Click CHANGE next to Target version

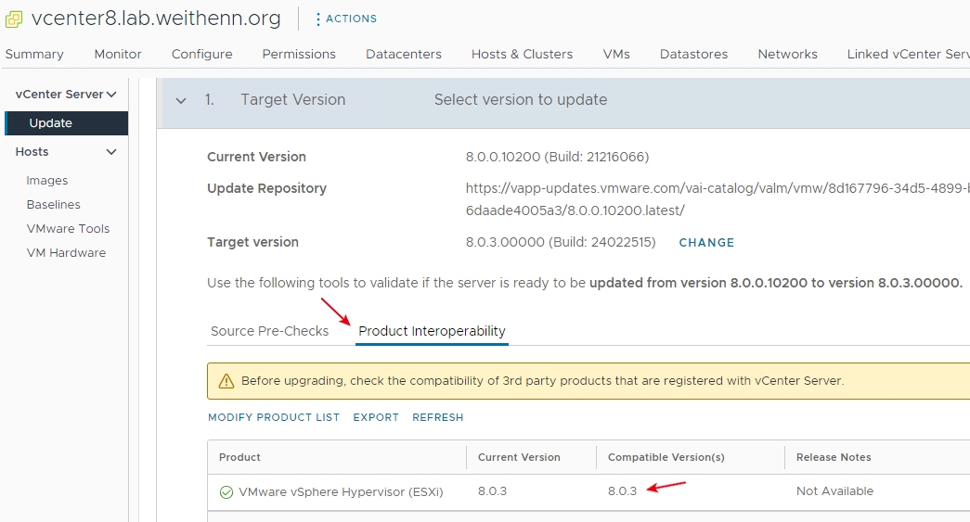click(706, 243)
